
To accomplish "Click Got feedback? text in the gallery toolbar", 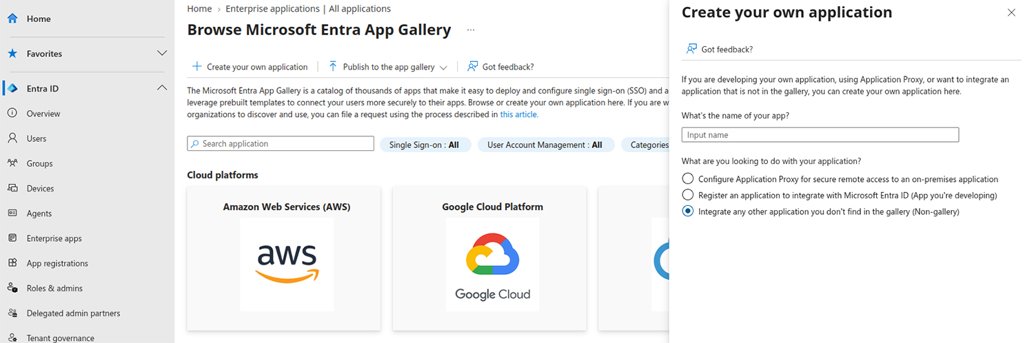I will [508, 67].
